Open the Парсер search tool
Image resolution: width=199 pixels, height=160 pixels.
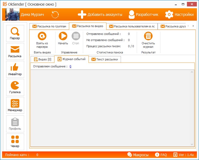[15, 33]
